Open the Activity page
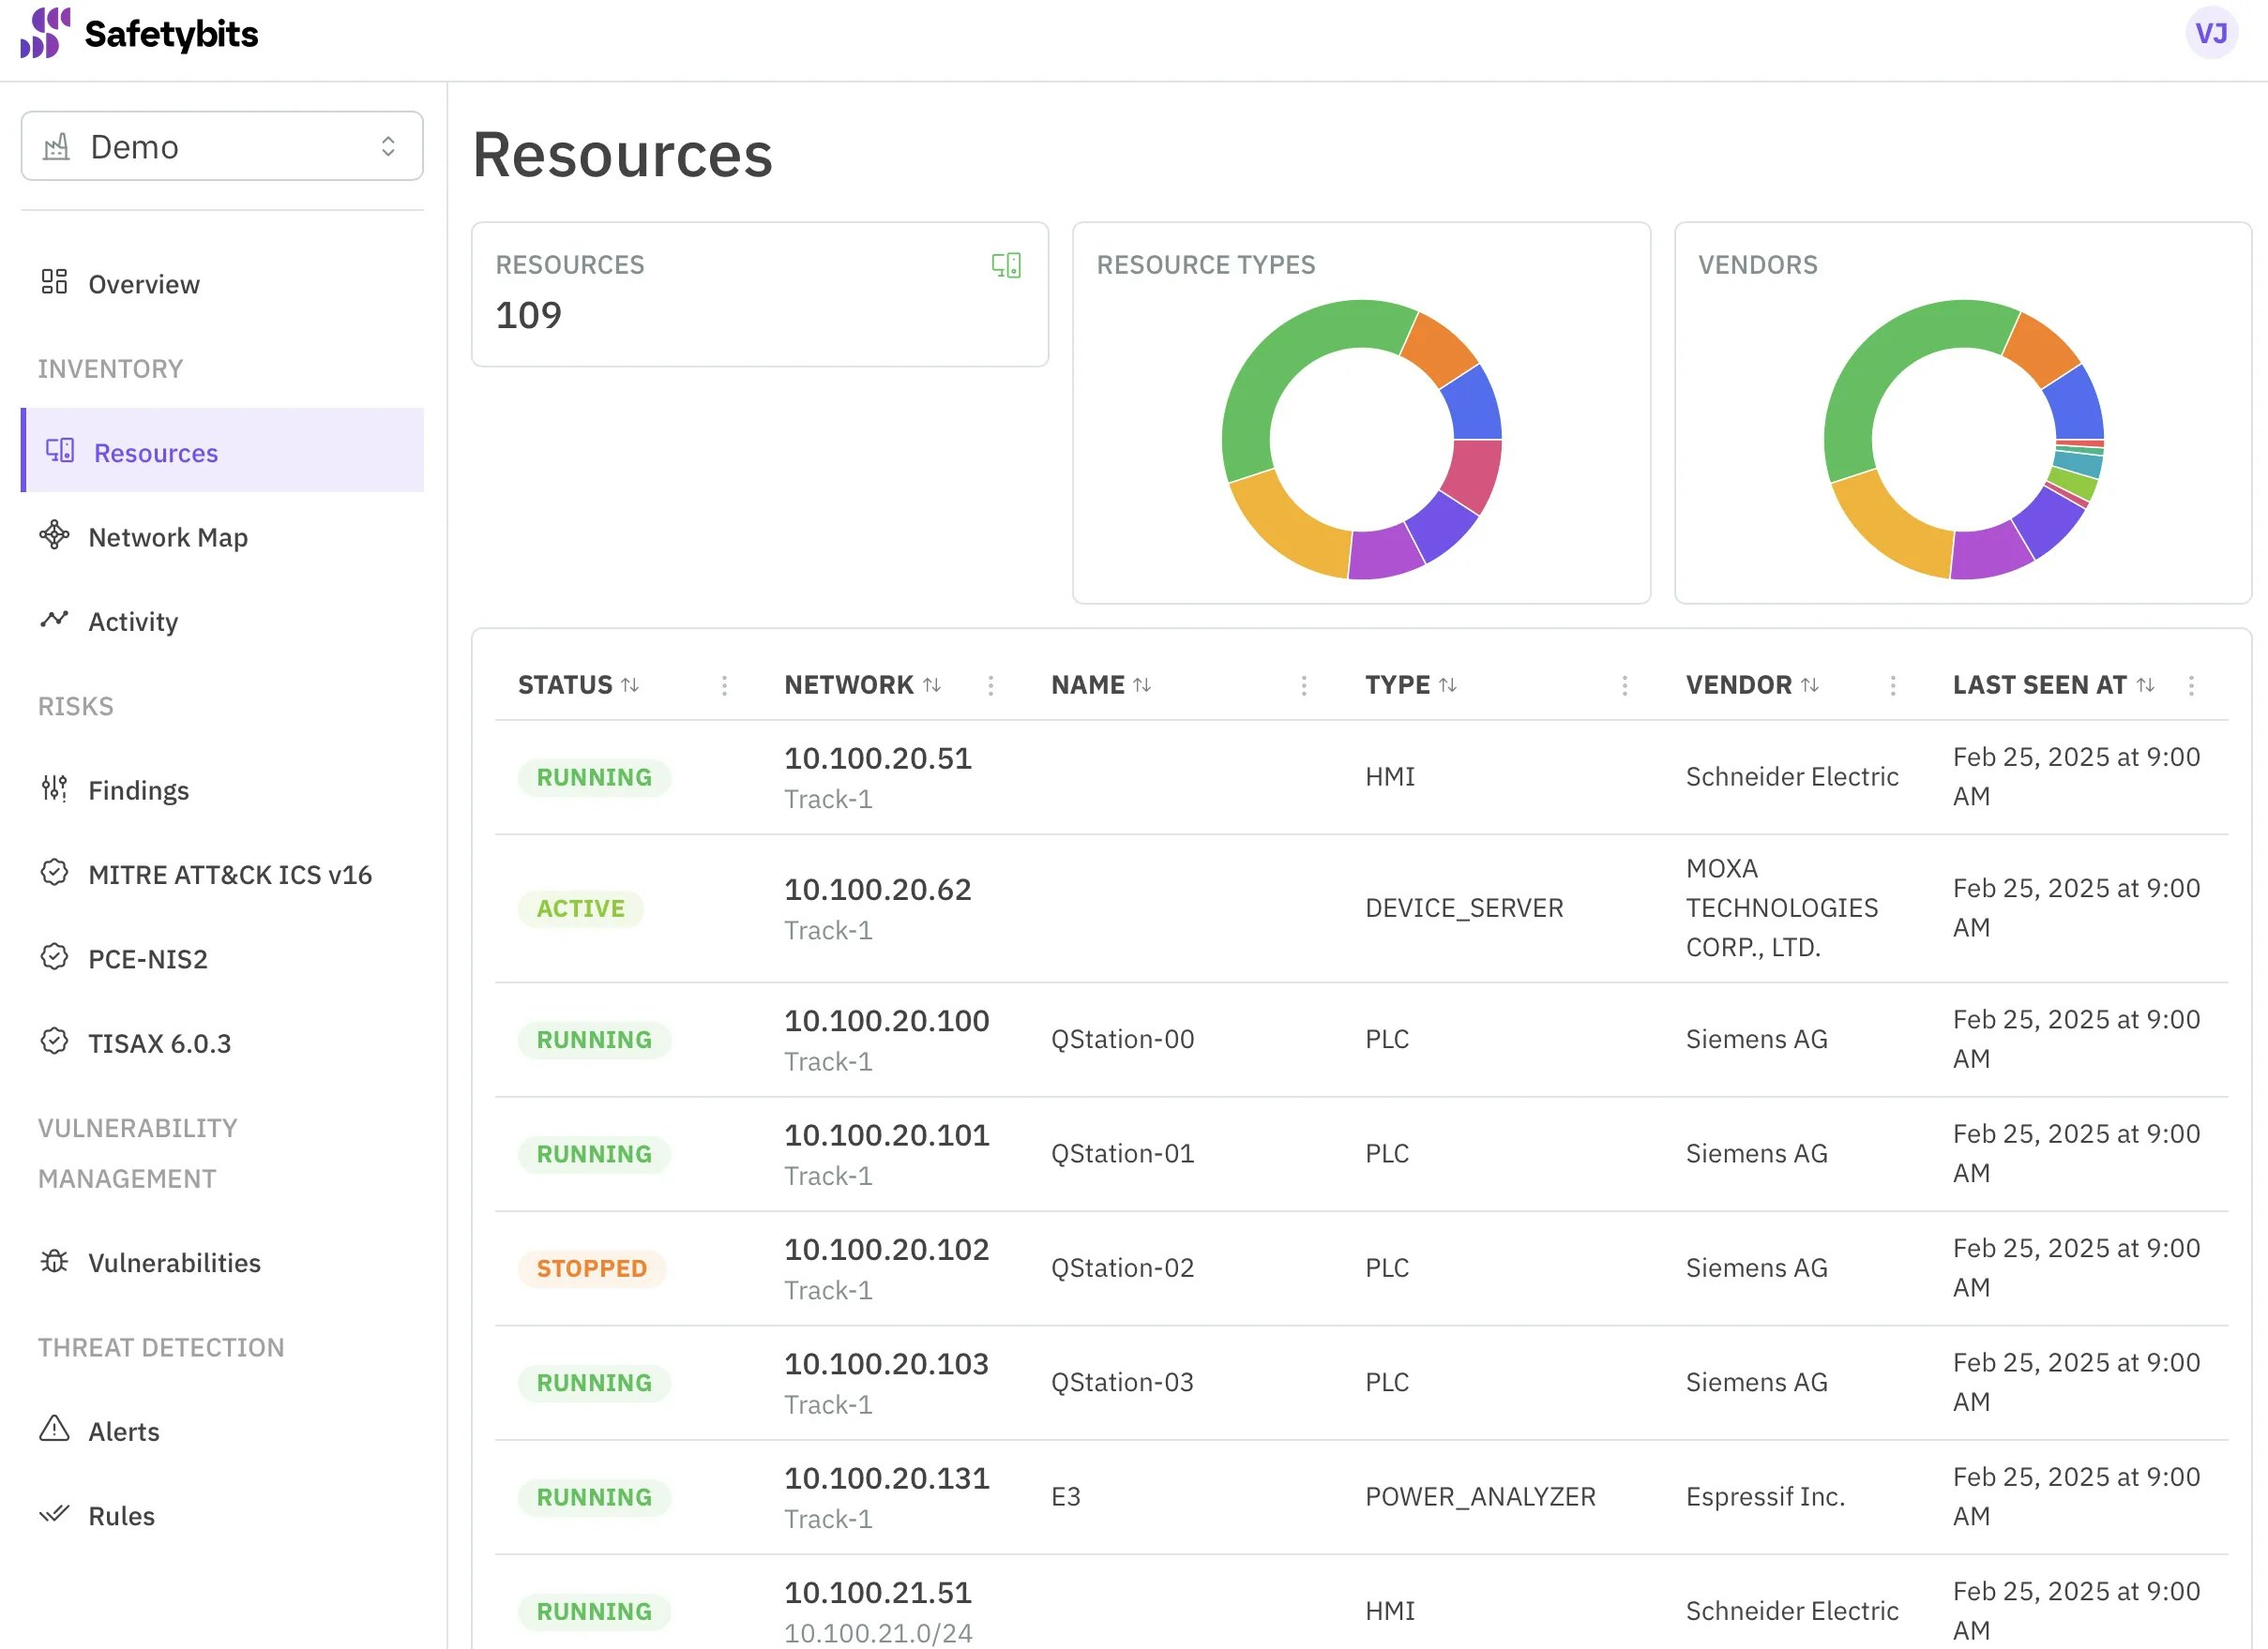The width and height of the screenshot is (2268, 1649). pyautogui.click(x=222, y=622)
